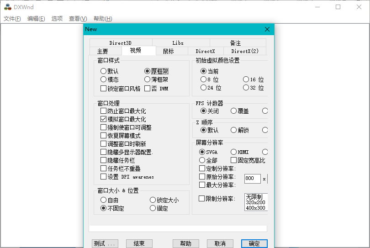
Task: Select the 厚框架 window style radio
Action: tap(147, 71)
